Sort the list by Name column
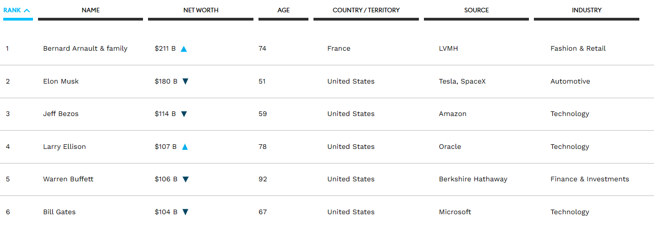This screenshot has height=227, width=654. coord(90,10)
